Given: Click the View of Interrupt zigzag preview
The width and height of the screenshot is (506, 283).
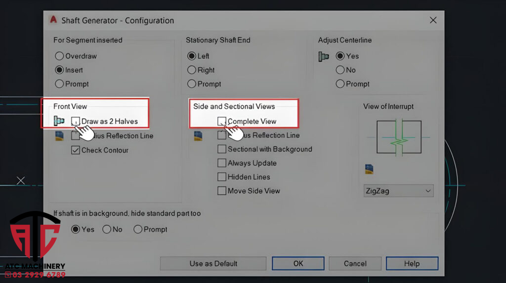Looking at the screenshot, I should point(399,137).
